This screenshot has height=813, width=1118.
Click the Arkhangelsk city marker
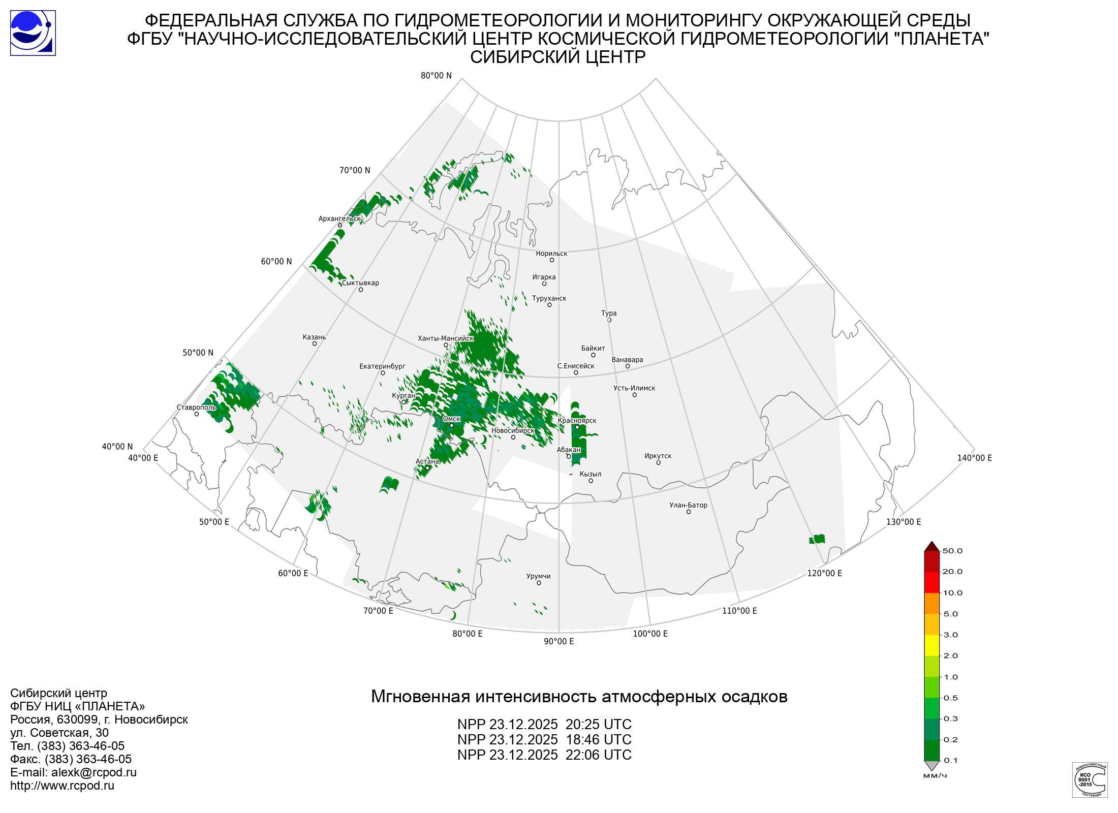[x=340, y=226]
